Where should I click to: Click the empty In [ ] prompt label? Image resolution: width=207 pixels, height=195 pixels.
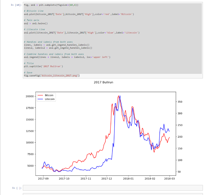coord(17,188)
